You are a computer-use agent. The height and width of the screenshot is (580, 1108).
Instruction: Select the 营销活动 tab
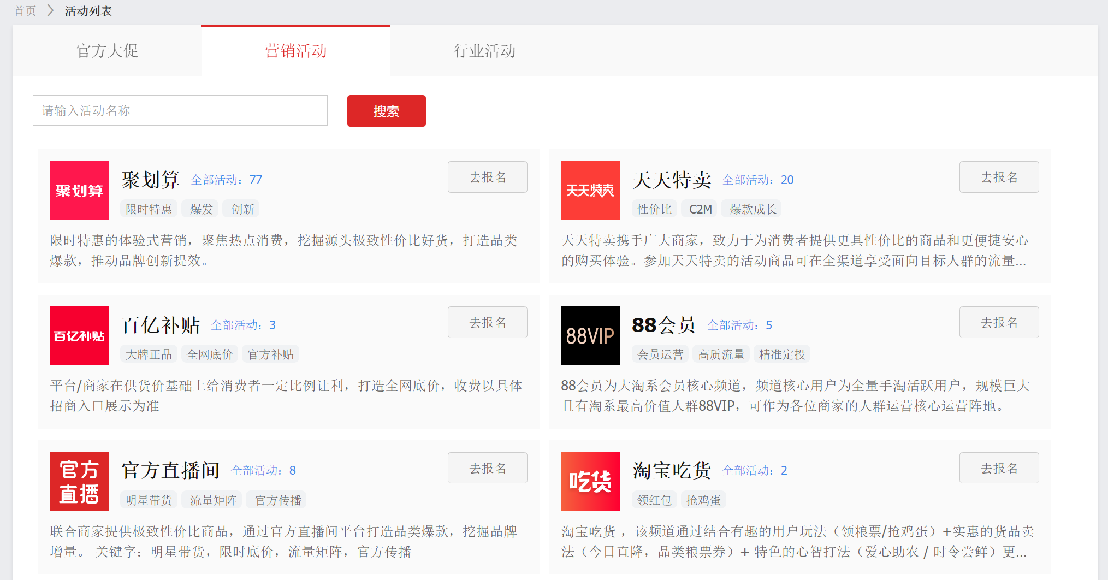(295, 51)
